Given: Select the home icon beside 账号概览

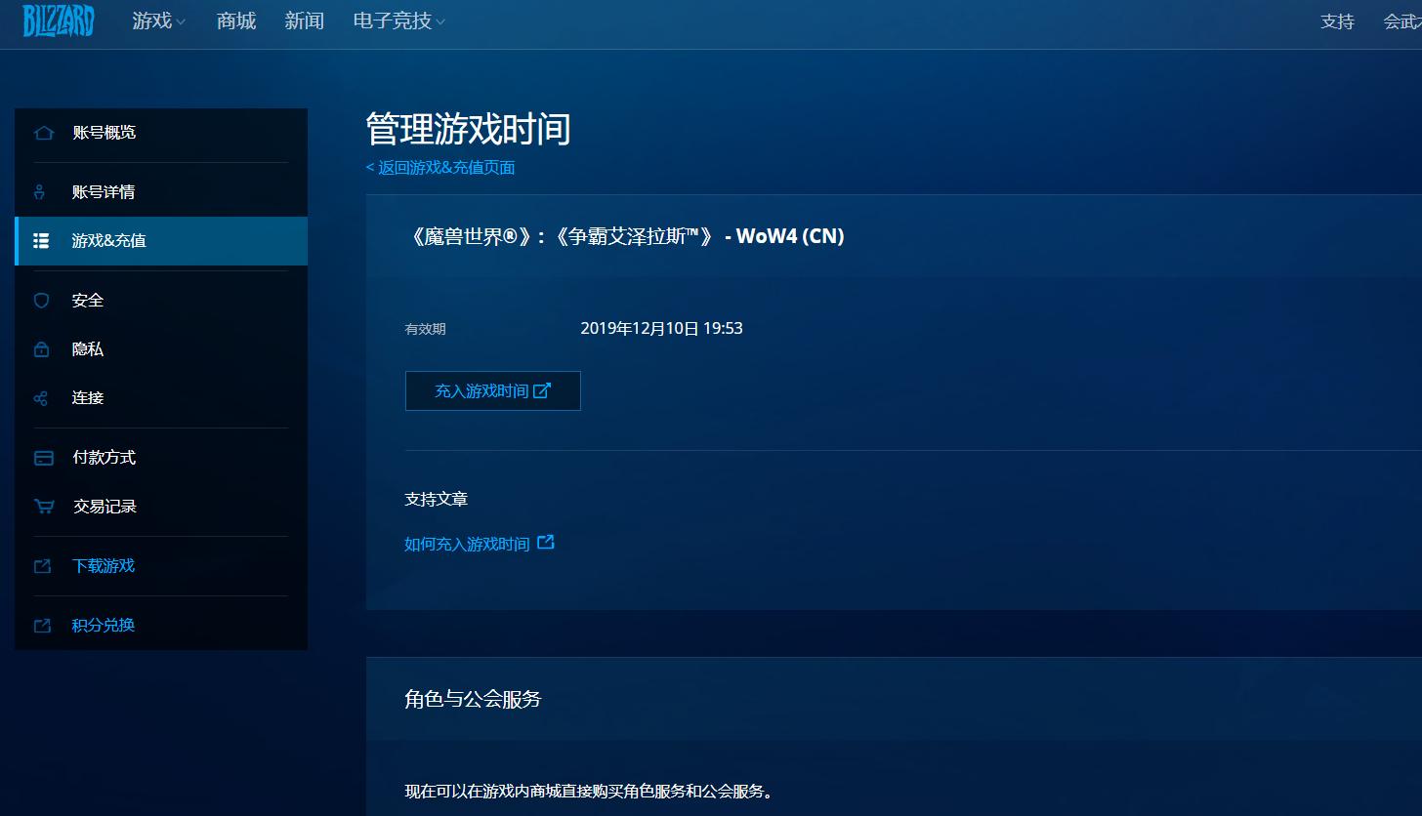Looking at the screenshot, I should point(43,133).
